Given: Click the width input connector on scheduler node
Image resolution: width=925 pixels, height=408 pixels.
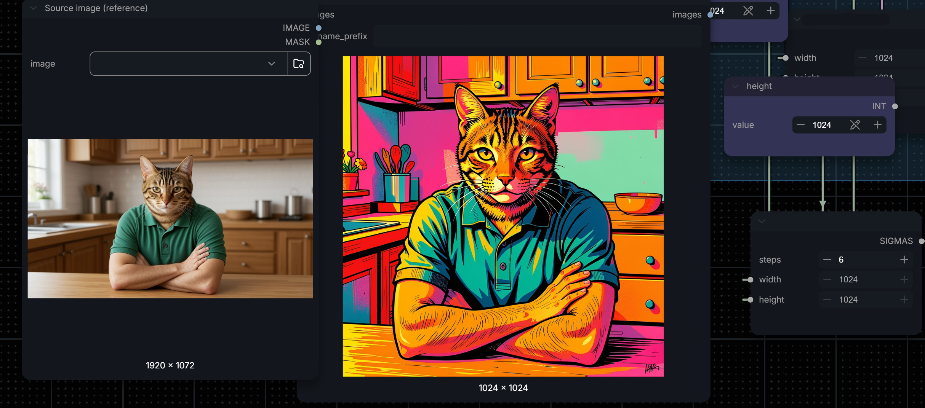Looking at the screenshot, I should coord(750,280).
